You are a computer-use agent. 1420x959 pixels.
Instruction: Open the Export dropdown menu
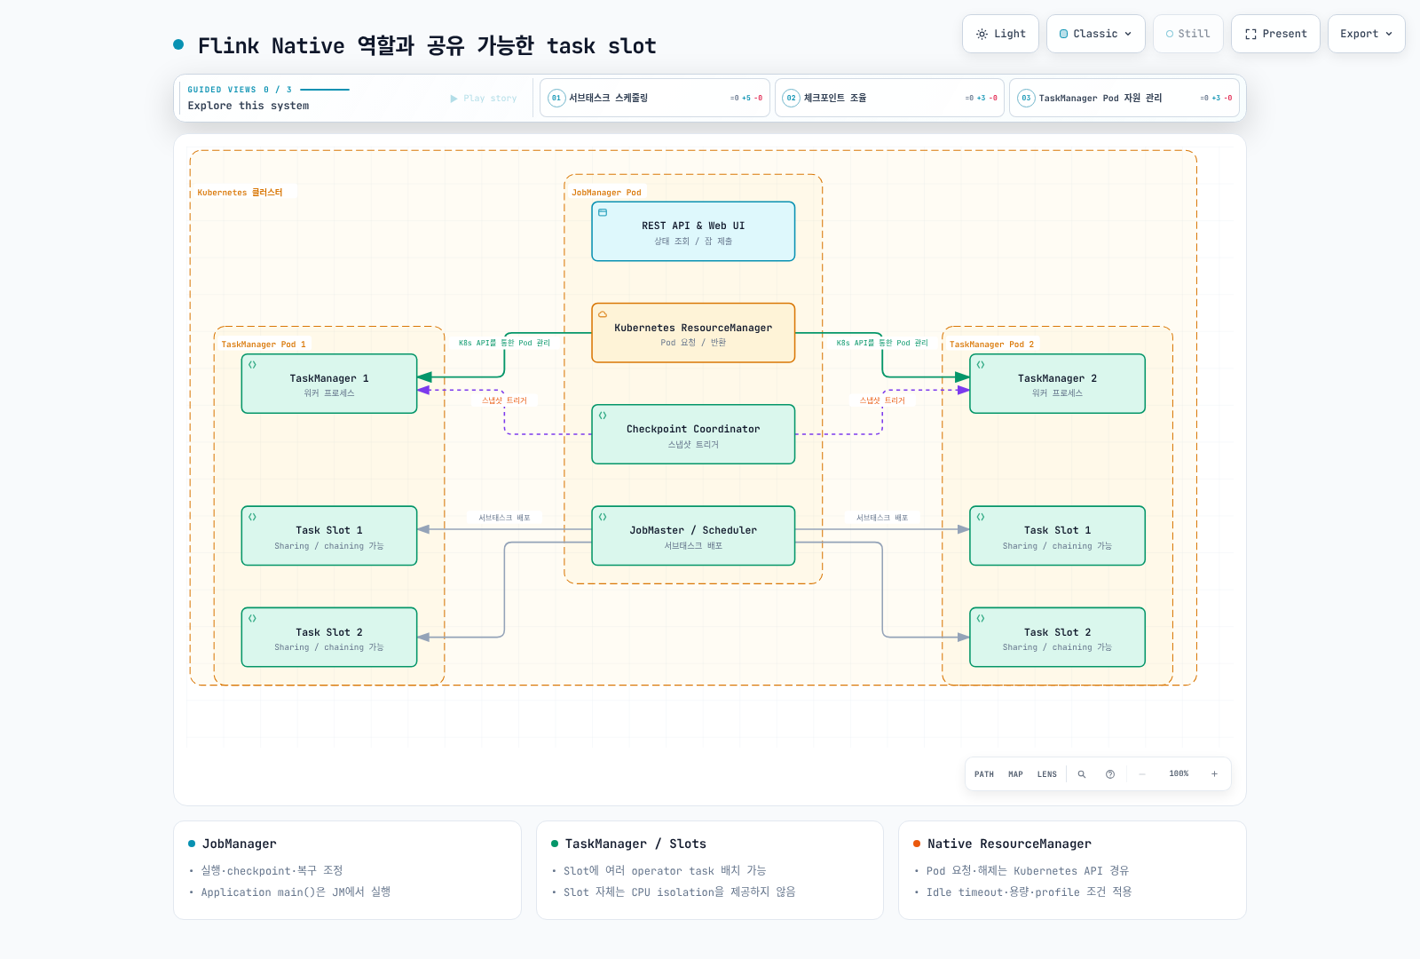(x=1366, y=34)
